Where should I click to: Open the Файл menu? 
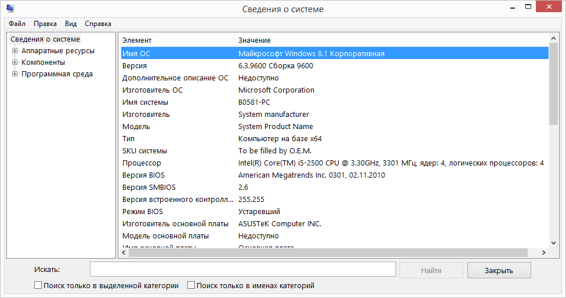[x=17, y=24]
